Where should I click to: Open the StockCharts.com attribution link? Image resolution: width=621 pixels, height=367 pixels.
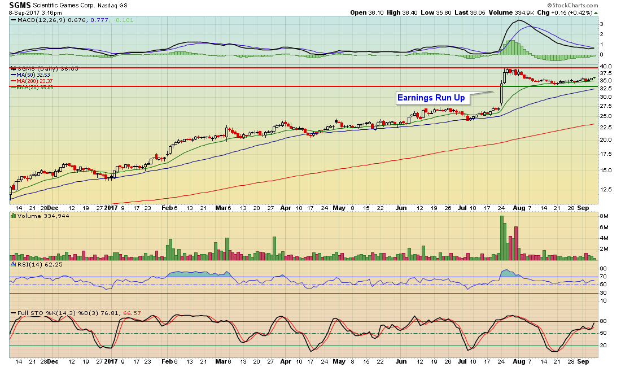tap(572, 5)
